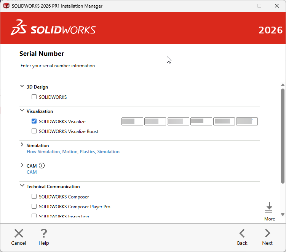Enable the SOLIDWORKS checkbox under 3D Design

click(34, 97)
